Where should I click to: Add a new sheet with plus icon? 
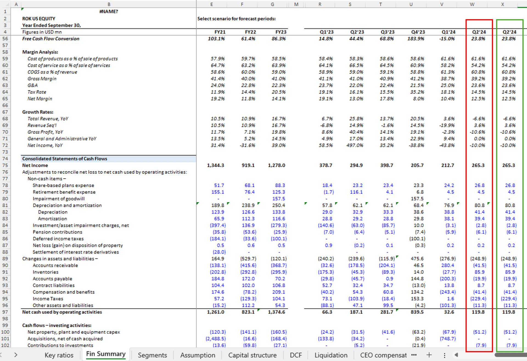[429, 355]
